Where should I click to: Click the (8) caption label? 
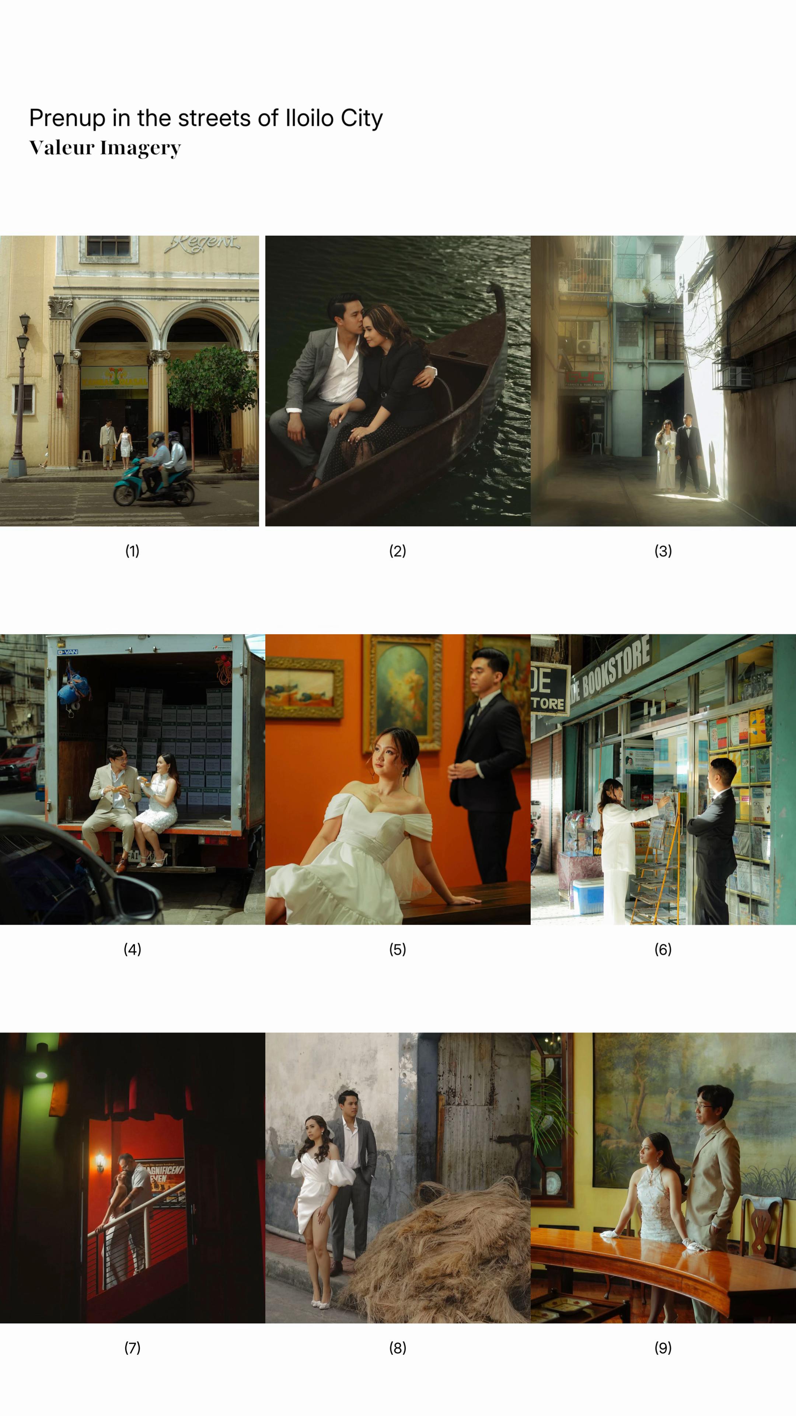point(398,1347)
